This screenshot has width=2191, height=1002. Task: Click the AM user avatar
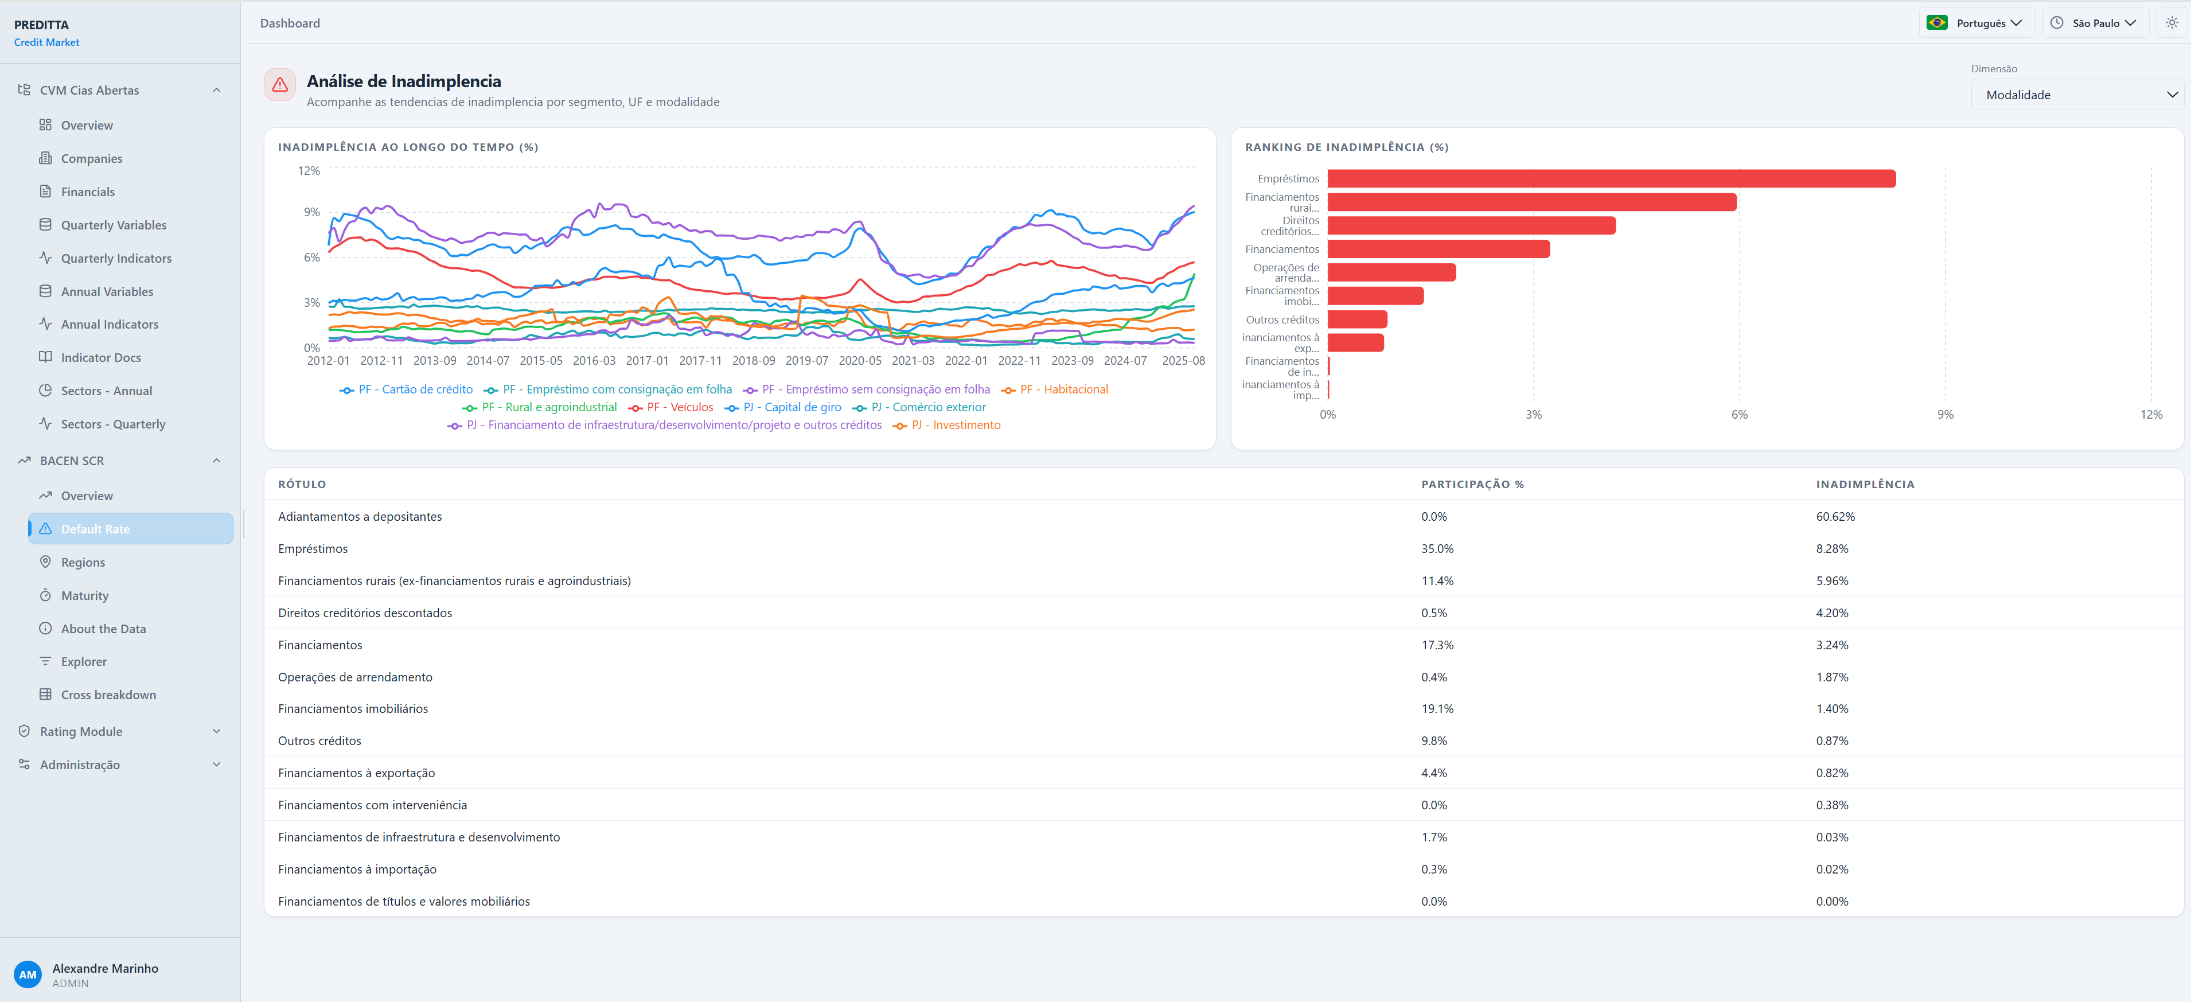pos(28,975)
